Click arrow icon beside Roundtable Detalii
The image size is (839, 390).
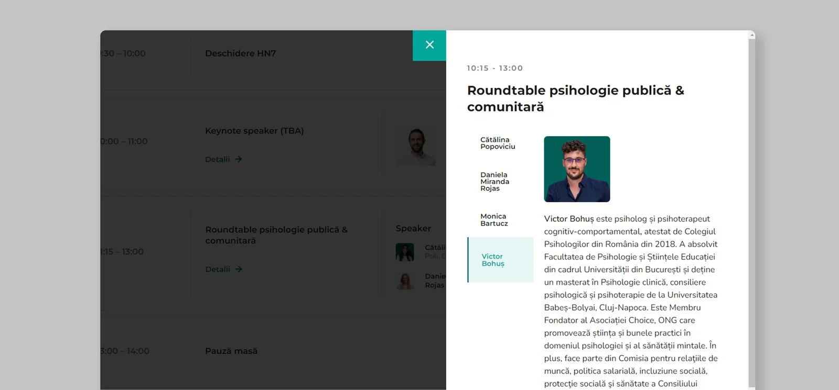coord(239,269)
